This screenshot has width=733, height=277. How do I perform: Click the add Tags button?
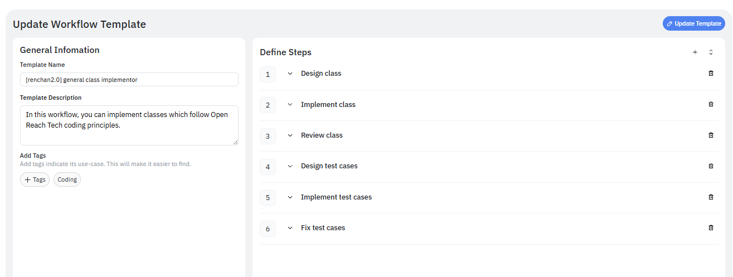(35, 179)
